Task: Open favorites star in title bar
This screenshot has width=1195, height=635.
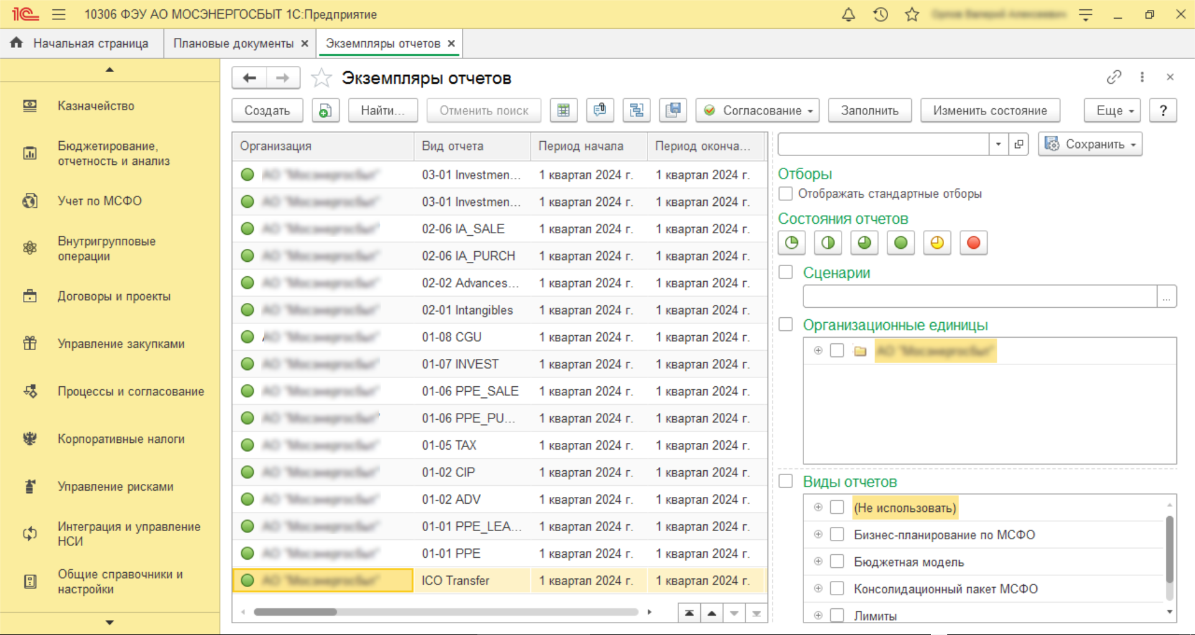Action: tap(912, 14)
